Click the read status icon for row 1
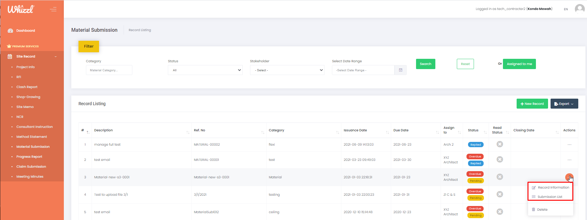 click(x=499, y=144)
